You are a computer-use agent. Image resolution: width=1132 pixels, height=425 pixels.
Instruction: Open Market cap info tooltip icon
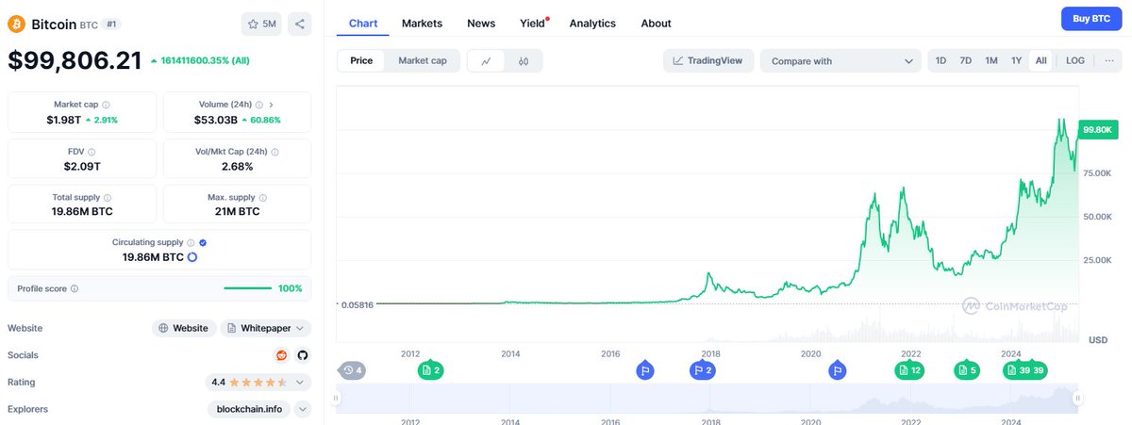click(106, 105)
